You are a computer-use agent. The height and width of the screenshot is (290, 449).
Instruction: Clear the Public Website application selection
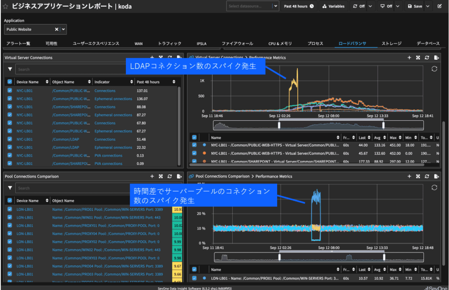coord(57,29)
